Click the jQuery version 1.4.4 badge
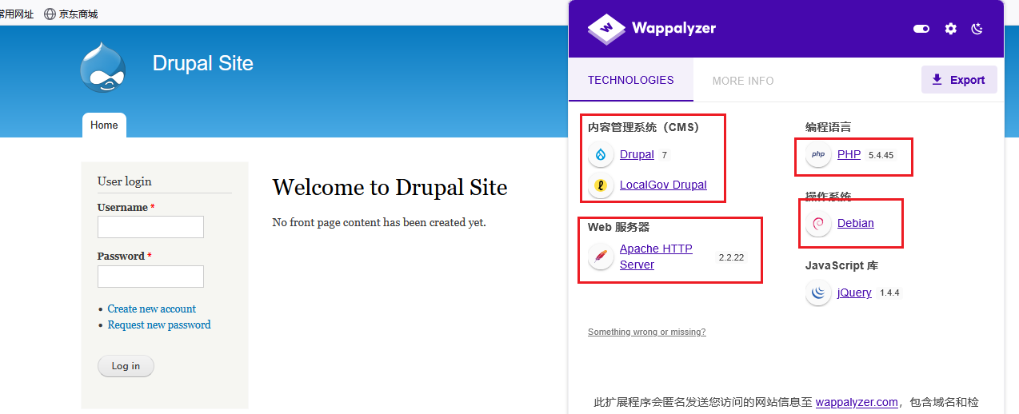 point(889,293)
